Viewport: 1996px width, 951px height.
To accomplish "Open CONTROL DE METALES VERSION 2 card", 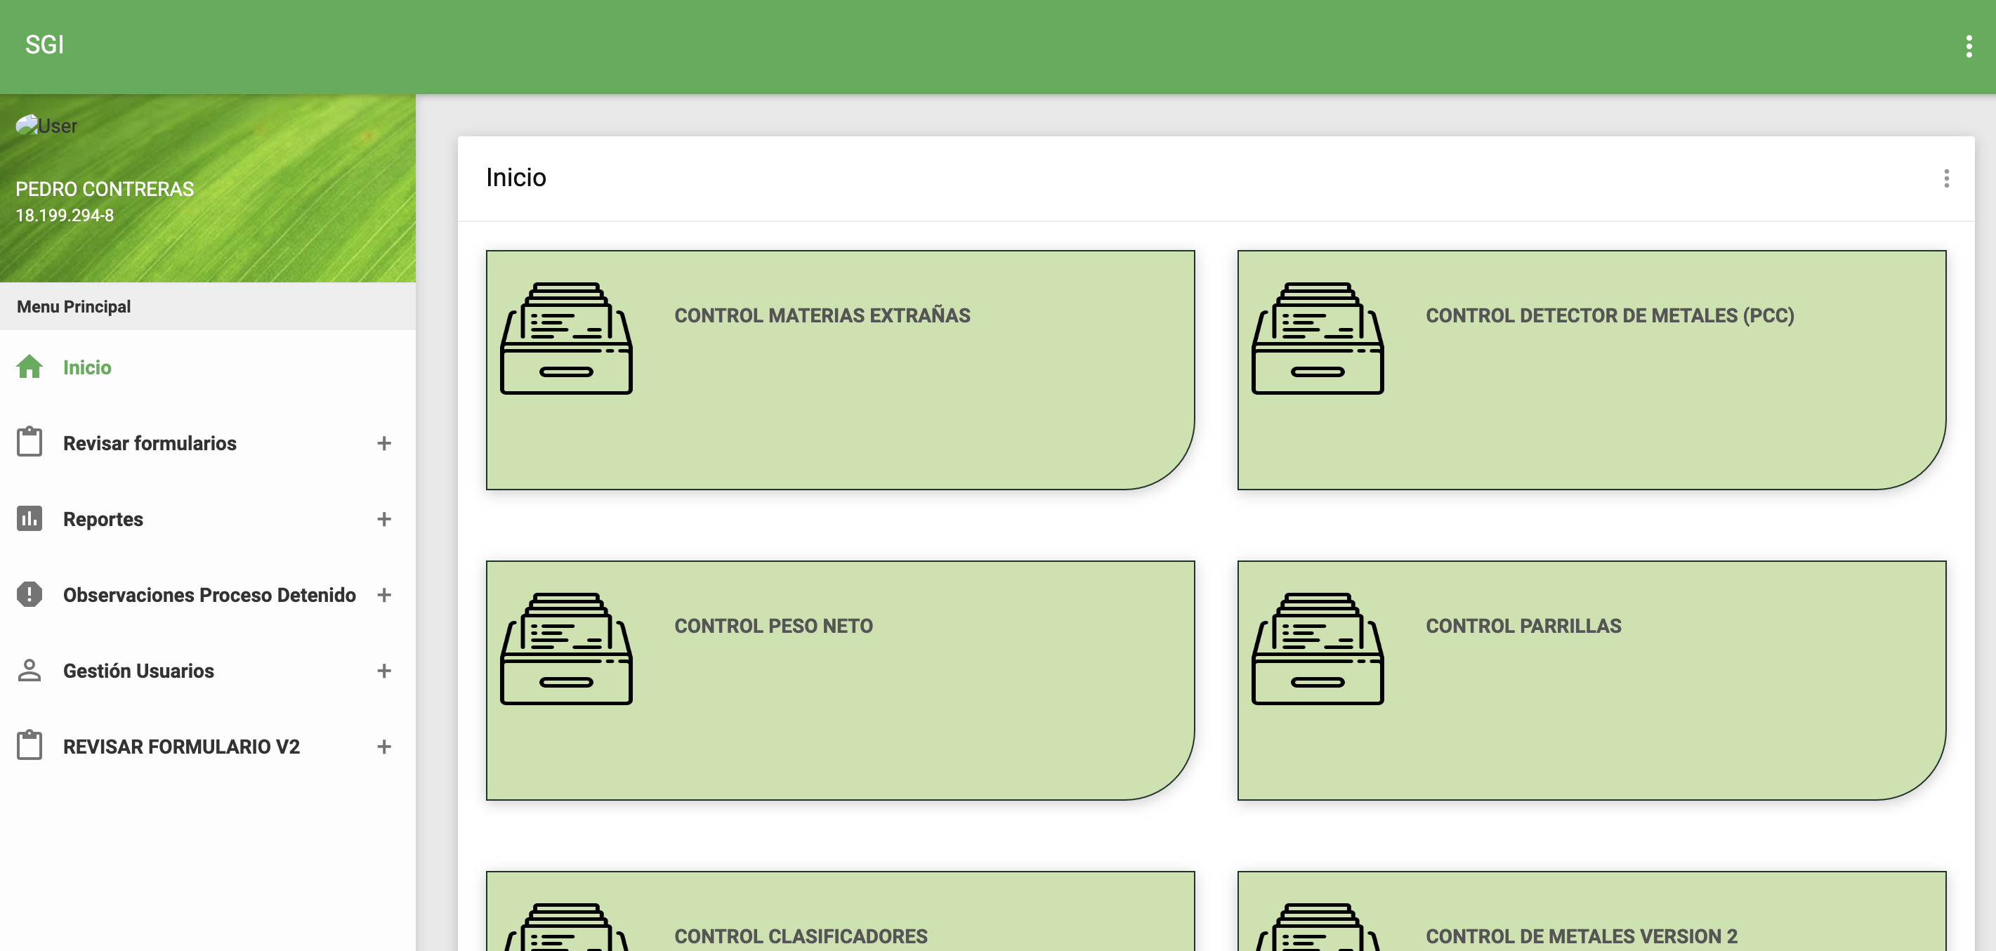I will [1591, 912].
